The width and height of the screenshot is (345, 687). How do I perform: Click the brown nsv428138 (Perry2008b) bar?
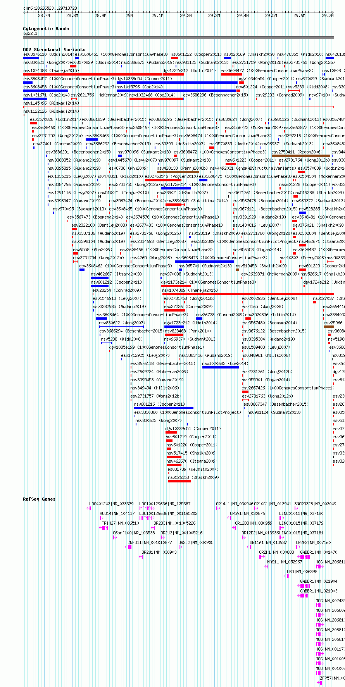178,172
